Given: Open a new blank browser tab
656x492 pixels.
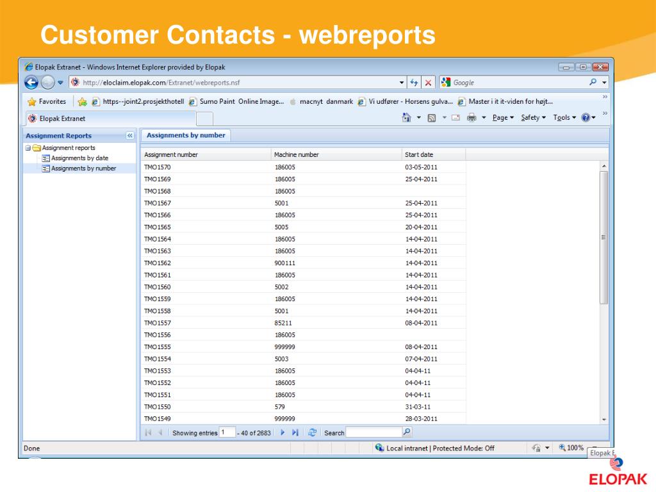Looking at the screenshot, I should tap(204, 119).
